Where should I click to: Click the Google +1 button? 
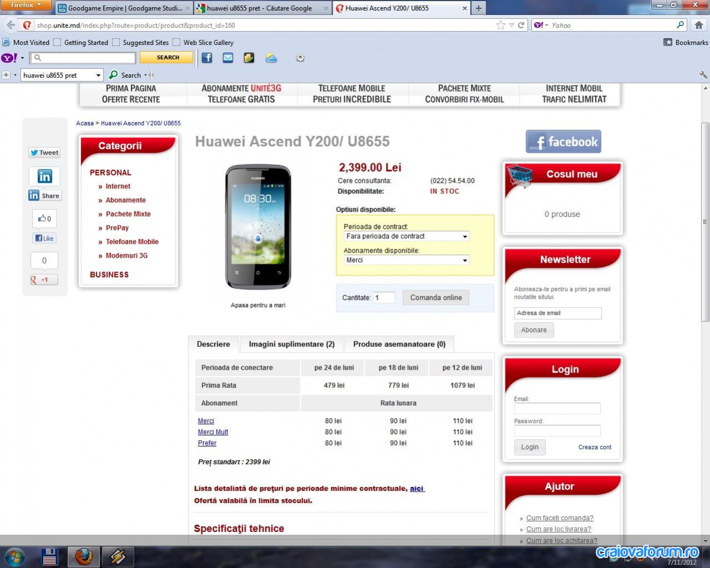[44, 280]
